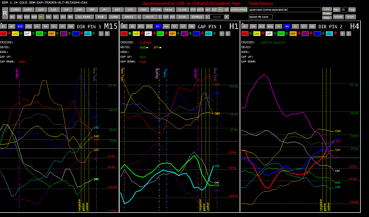Toggle green EUR swatch in H1 panel
Viewport: 369px width, 217px height.
point(160,34)
